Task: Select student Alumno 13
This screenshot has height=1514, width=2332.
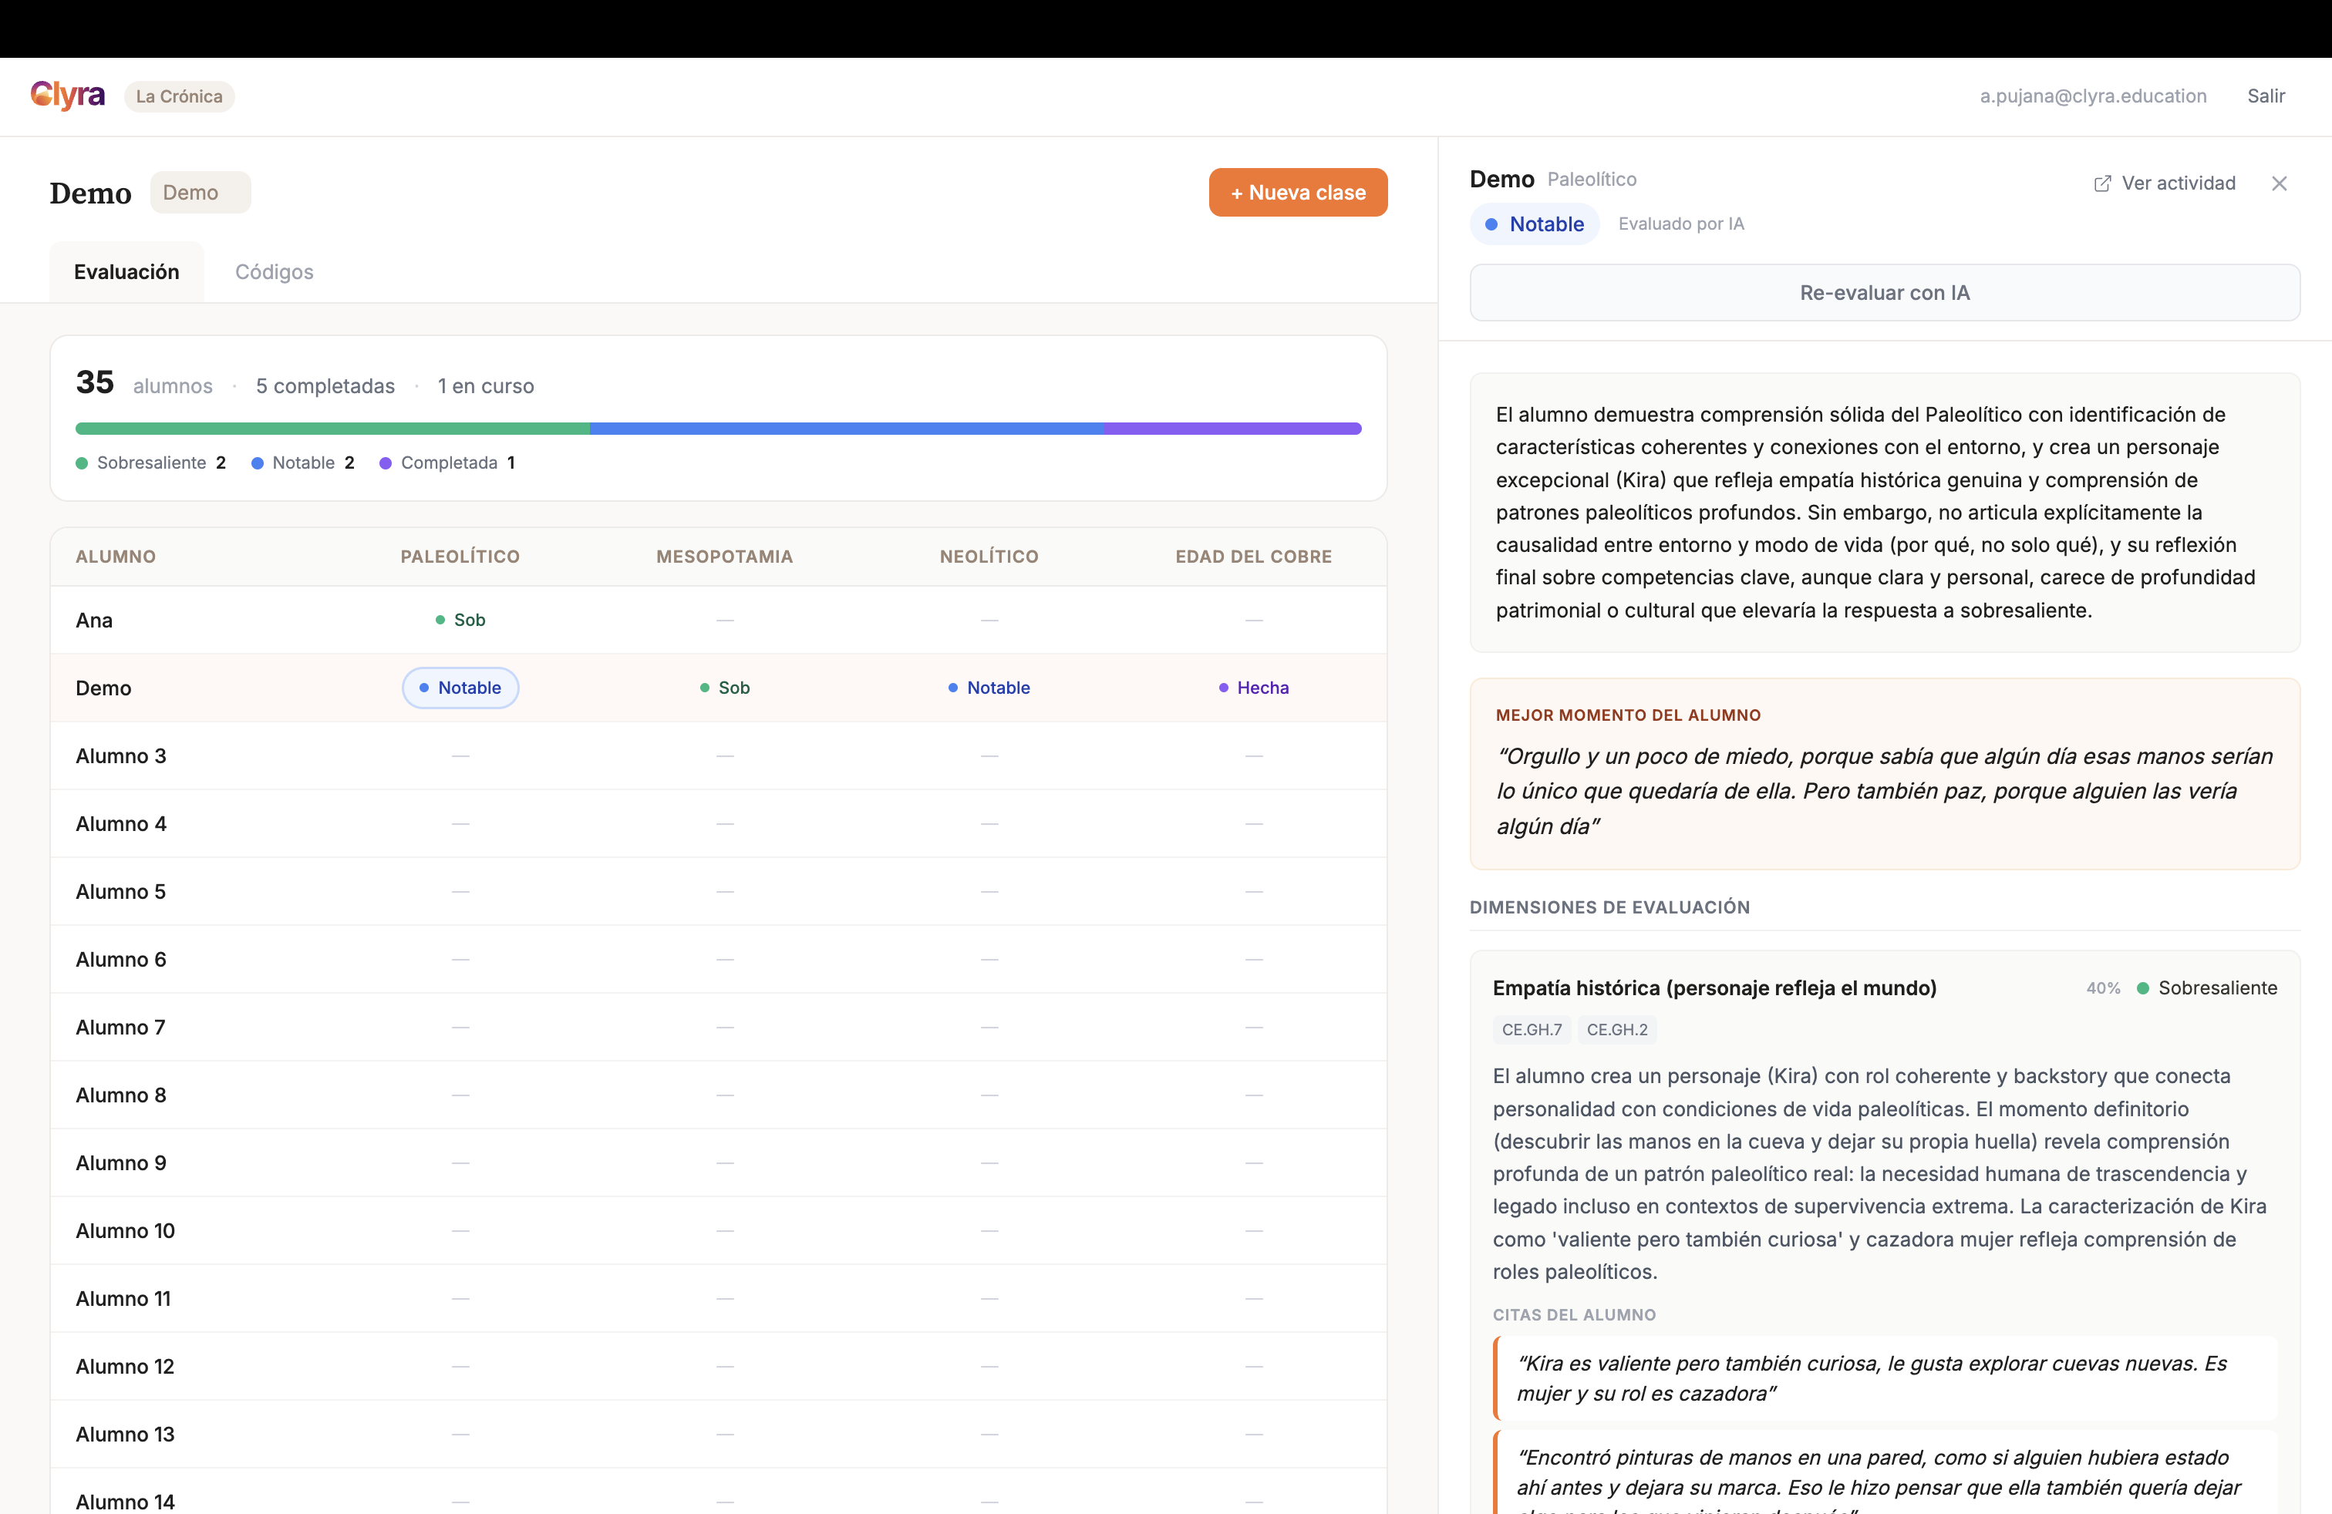Action: coord(126,1435)
